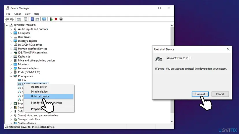Image resolution: width=239 pixels, height=134 pixels.
Task: Click the monitor icon beside Computer
Action: (15, 33)
